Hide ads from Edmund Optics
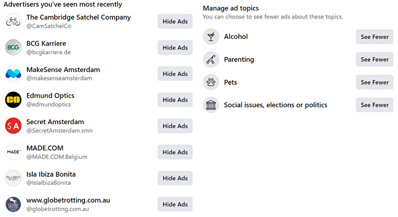 point(175,100)
